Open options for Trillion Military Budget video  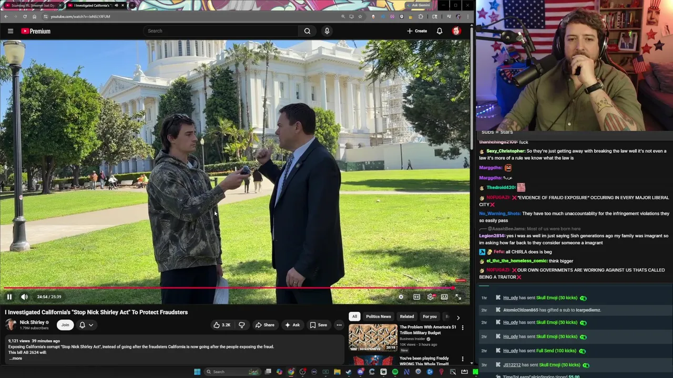pyautogui.click(x=463, y=328)
